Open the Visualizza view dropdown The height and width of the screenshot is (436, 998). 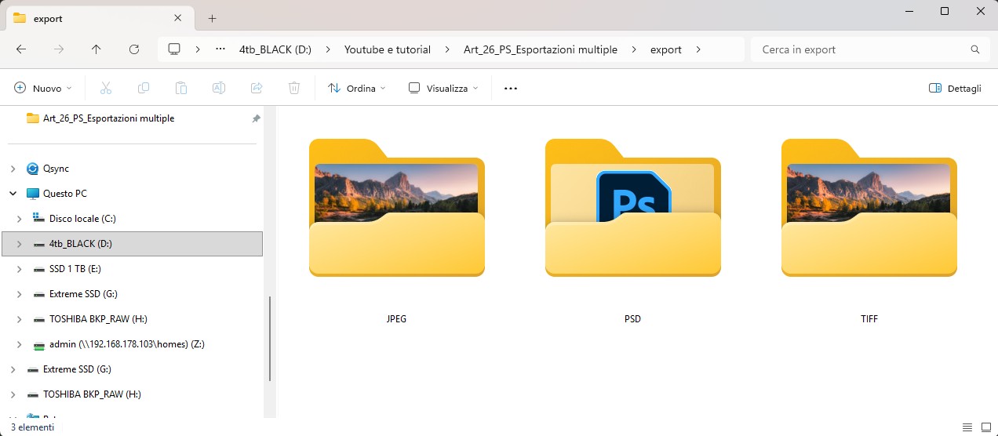click(443, 89)
